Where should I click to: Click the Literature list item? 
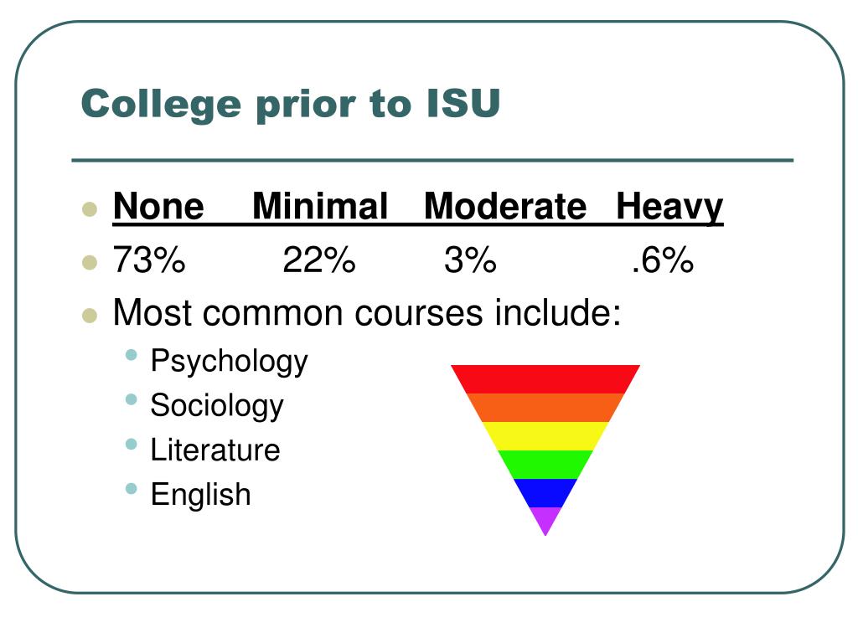(215, 450)
